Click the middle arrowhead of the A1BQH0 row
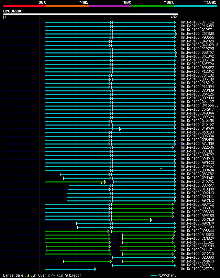Viewport: 220px width, 278px height. [x=110, y=189]
